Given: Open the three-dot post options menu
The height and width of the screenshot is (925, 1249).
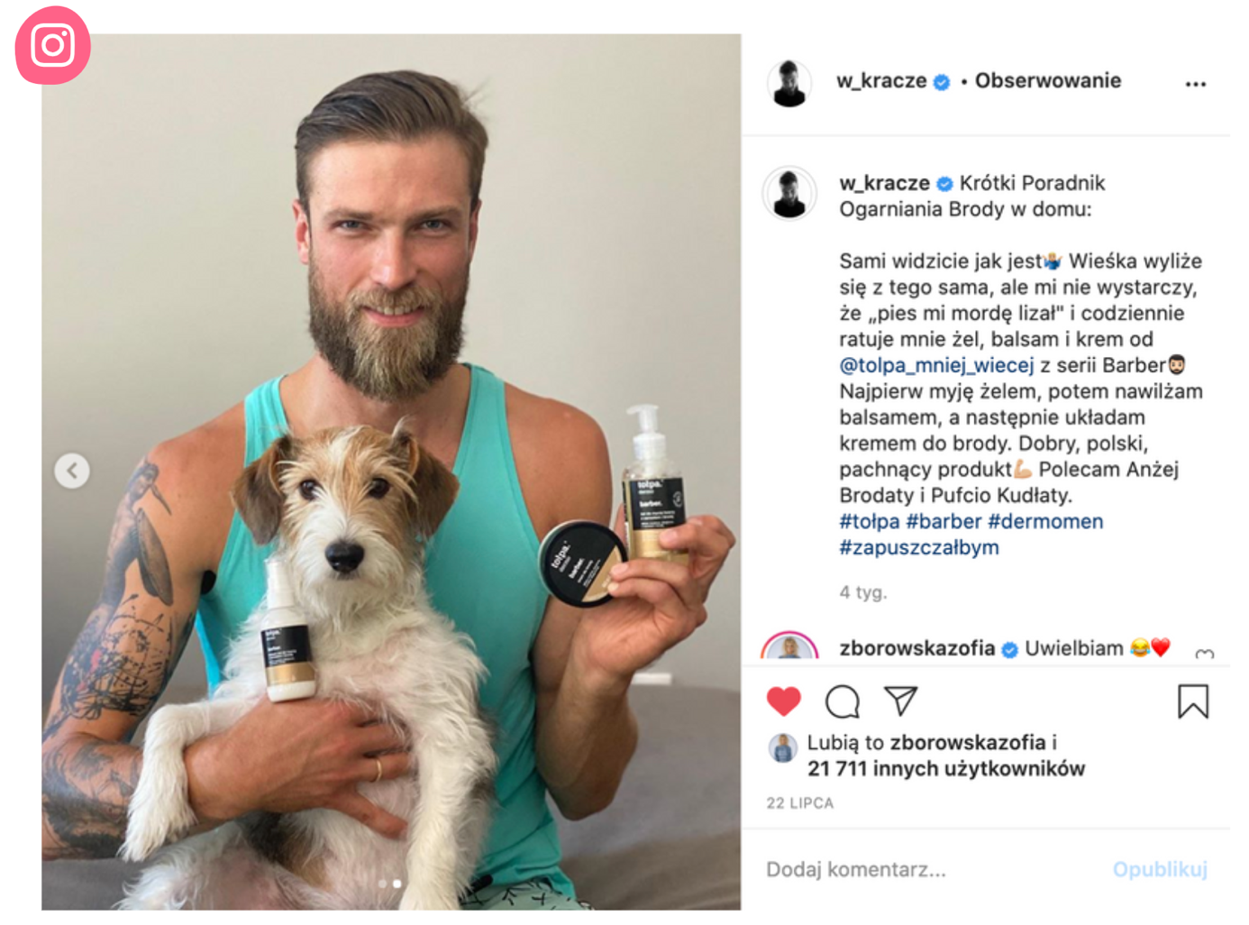Looking at the screenshot, I should tap(1195, 84).
